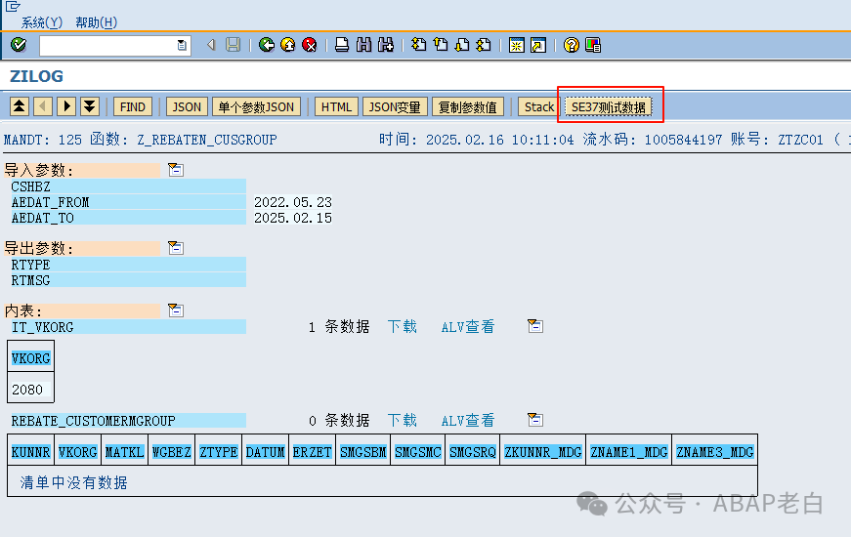The height and width of the screenshot is (537, 851).
Task: Click the ZKUNNR_MDG column header
Action: 542,452
